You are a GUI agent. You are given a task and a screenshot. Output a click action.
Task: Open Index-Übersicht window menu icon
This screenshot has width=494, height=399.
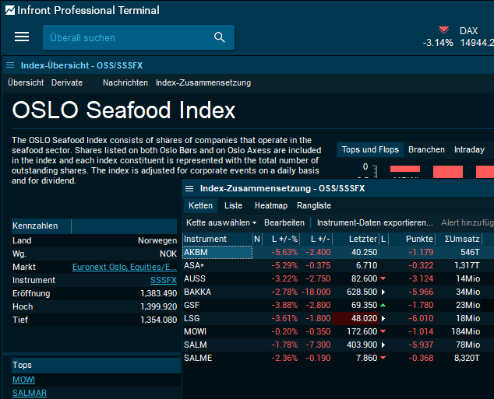pyautogui.click(x=10, y=65)
